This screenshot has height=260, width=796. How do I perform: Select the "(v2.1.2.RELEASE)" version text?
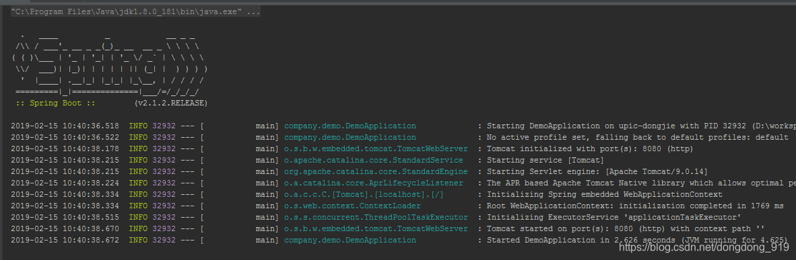(171, 103)
